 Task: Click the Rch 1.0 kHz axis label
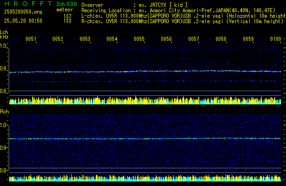(x=4, y=125)
